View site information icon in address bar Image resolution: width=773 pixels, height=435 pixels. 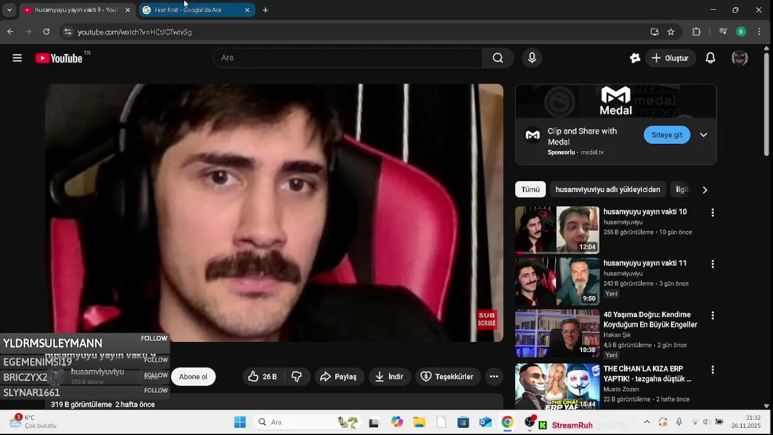pyautogui.click(x=68, y=31)
